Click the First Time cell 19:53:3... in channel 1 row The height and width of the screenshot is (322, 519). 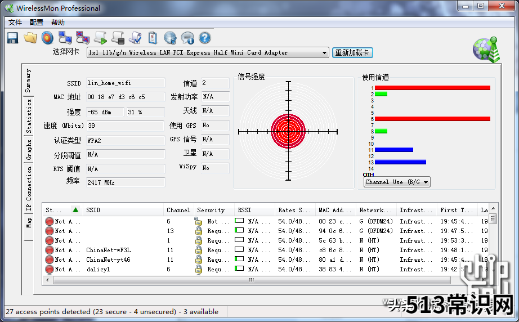(457, 240)
